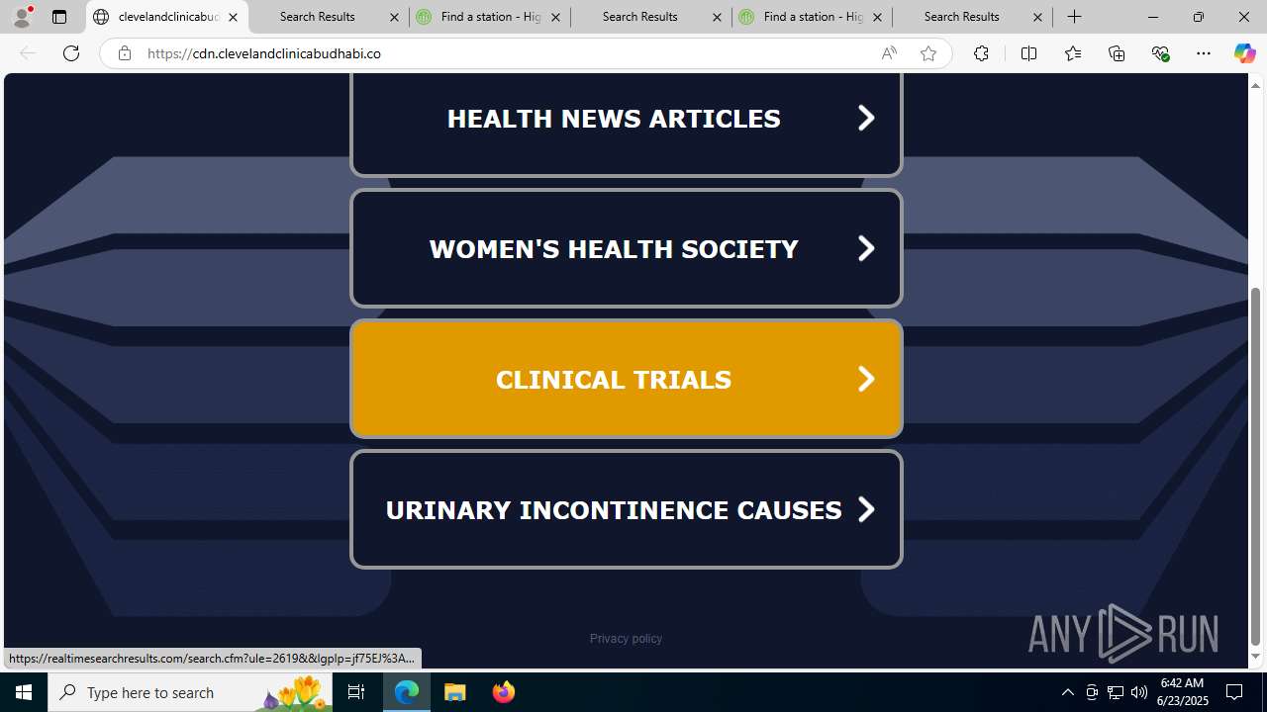Open the taskbar clock and date

point(1183,692)
